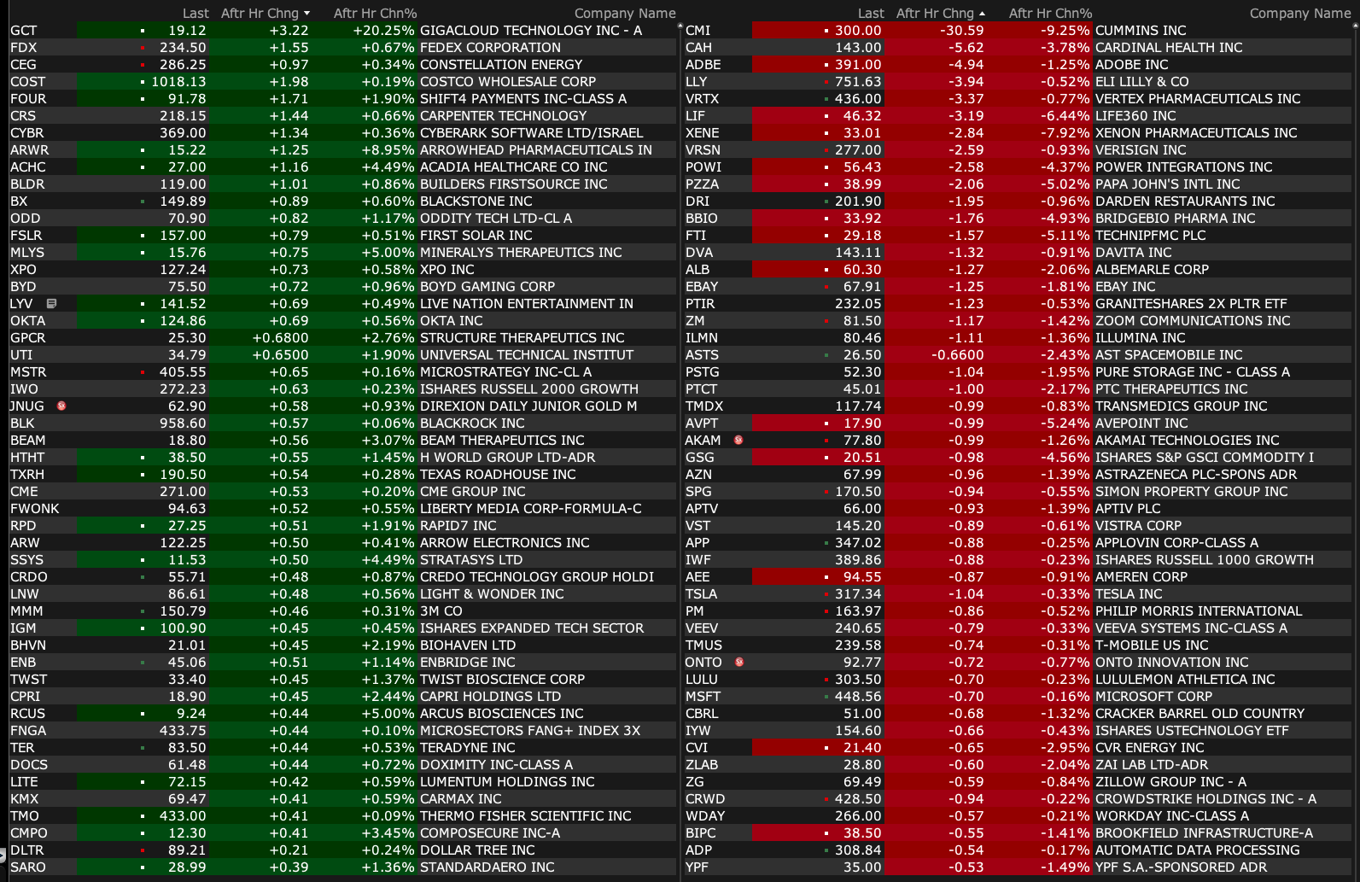
Task: Click descending sort arrow on Aftr Hr Chng
Action: point(307,14)
